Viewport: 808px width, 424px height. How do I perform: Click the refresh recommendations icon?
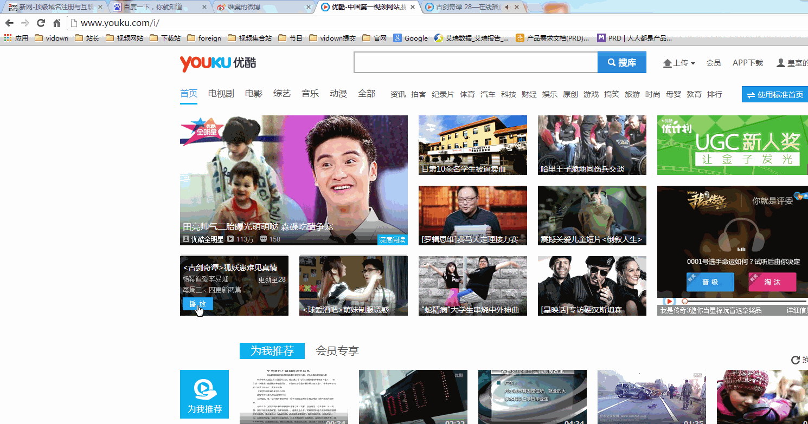(796, 360)
